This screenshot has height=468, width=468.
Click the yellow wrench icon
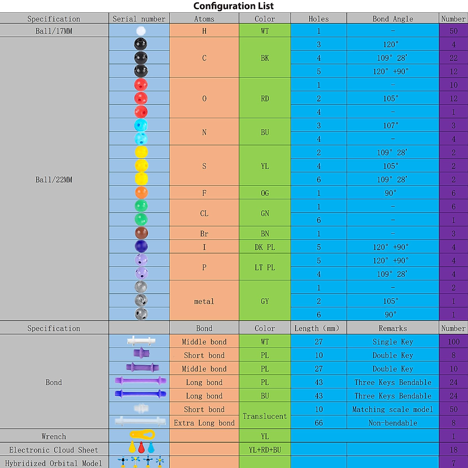[142, 435]
